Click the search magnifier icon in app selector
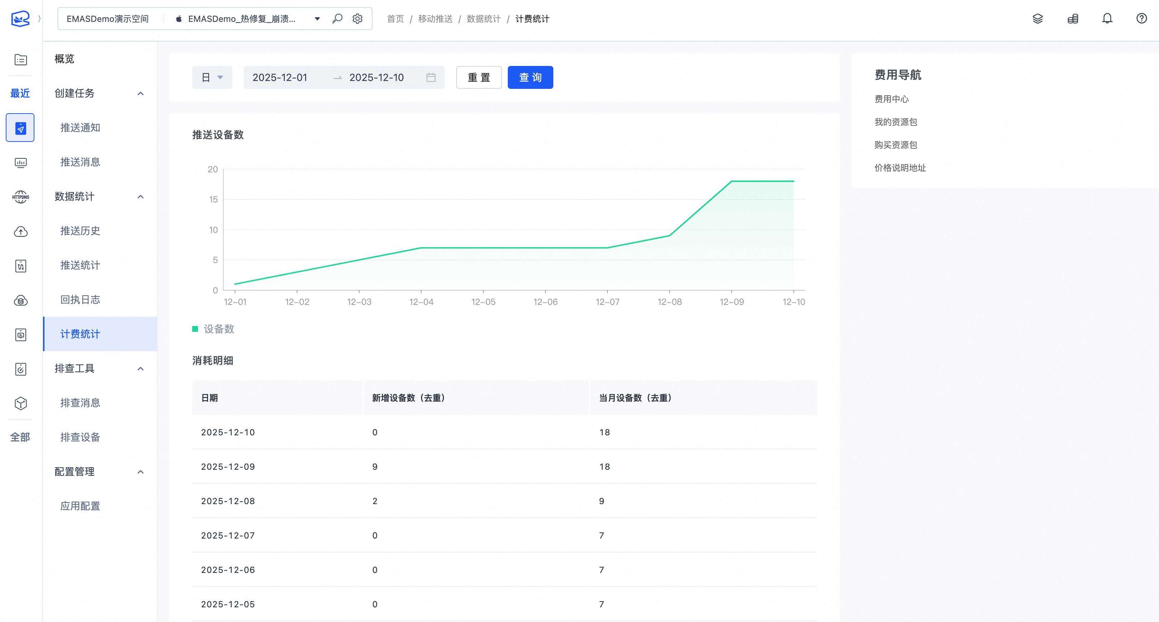 [x=337, y=18]
